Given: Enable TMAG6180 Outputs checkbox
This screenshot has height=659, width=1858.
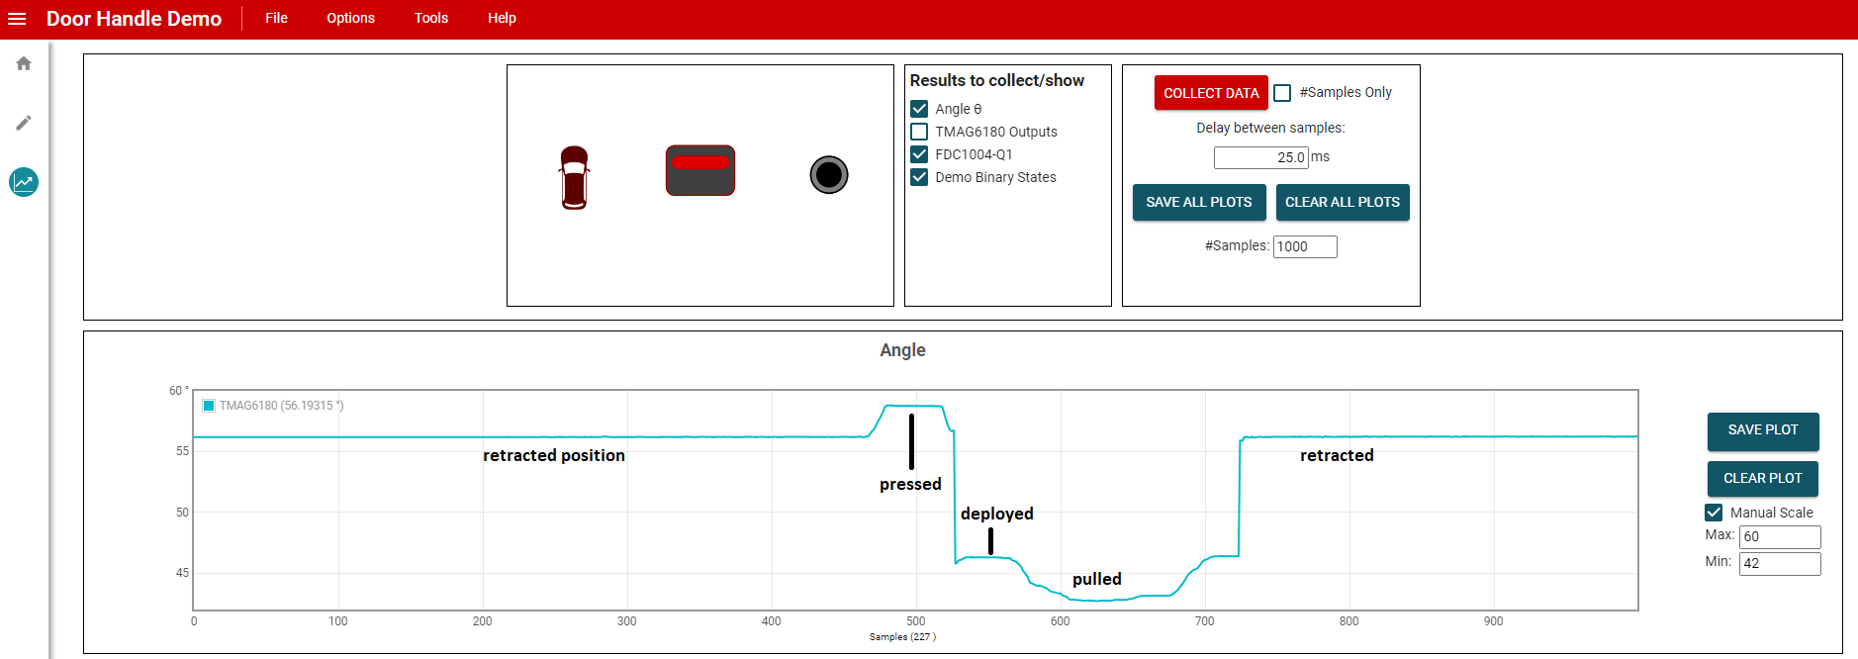Looking at the screenshot, I should pyautogui.click(x=919, y=132).
